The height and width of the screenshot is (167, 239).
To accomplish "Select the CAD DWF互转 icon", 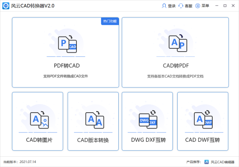I will [x=203, y=119].
